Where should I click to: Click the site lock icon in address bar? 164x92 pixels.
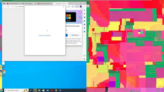point(13,7)
